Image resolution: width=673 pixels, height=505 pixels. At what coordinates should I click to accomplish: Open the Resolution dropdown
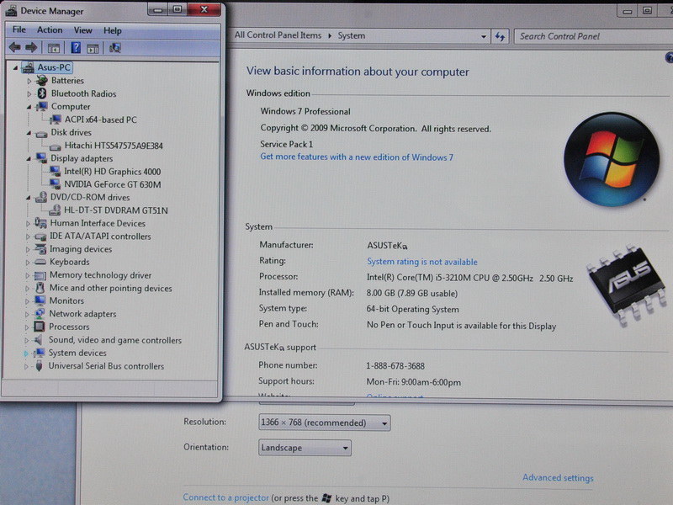325,423
